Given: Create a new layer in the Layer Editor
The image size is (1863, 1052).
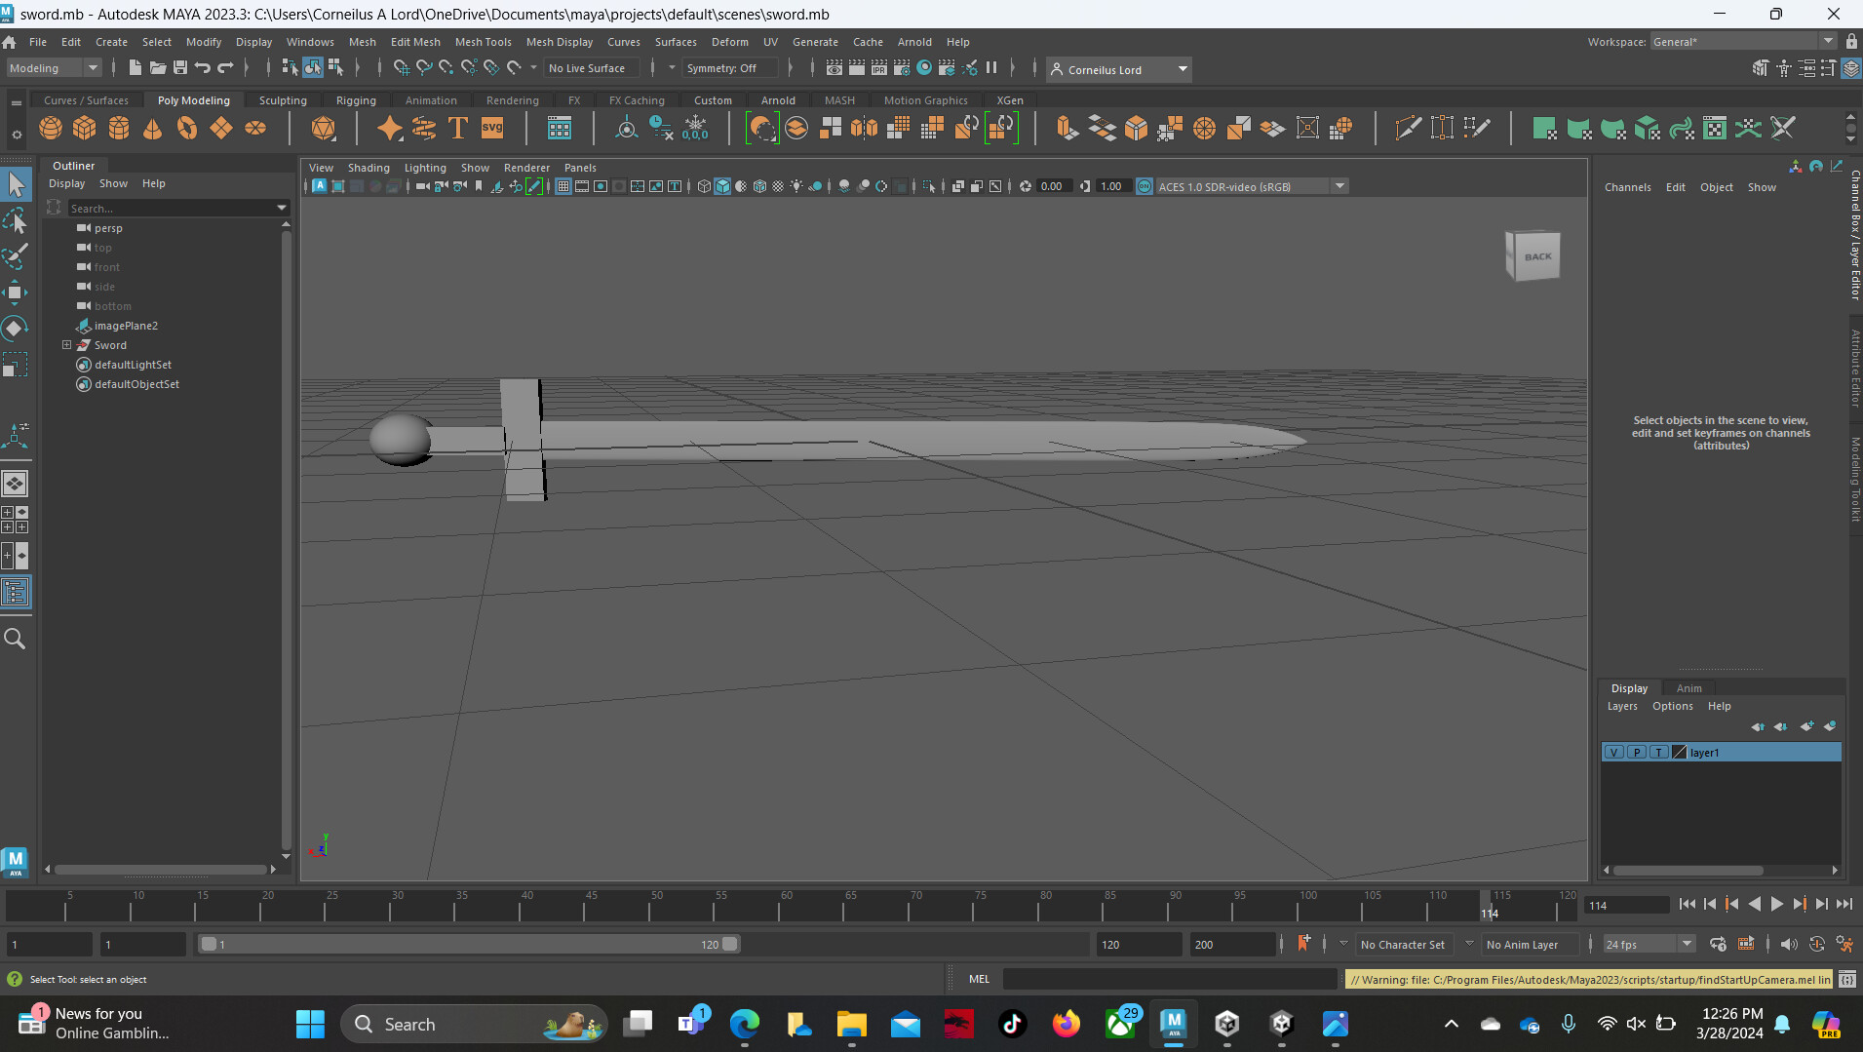Looking at the screenshot, I should click(1808, 726).
